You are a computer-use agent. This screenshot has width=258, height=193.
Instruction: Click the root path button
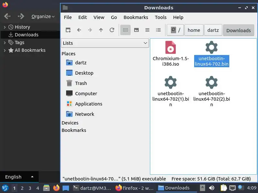[175, 30]
